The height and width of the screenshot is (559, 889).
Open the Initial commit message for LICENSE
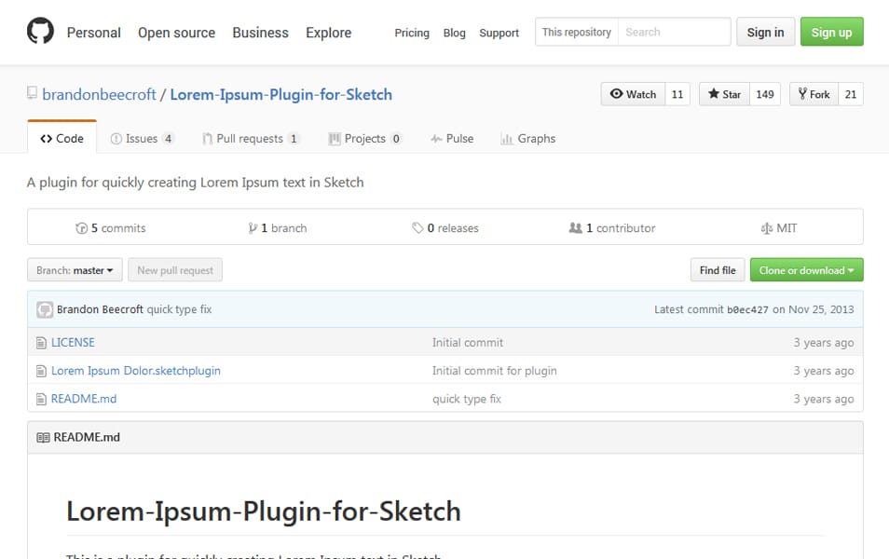[x=467, y=343]
